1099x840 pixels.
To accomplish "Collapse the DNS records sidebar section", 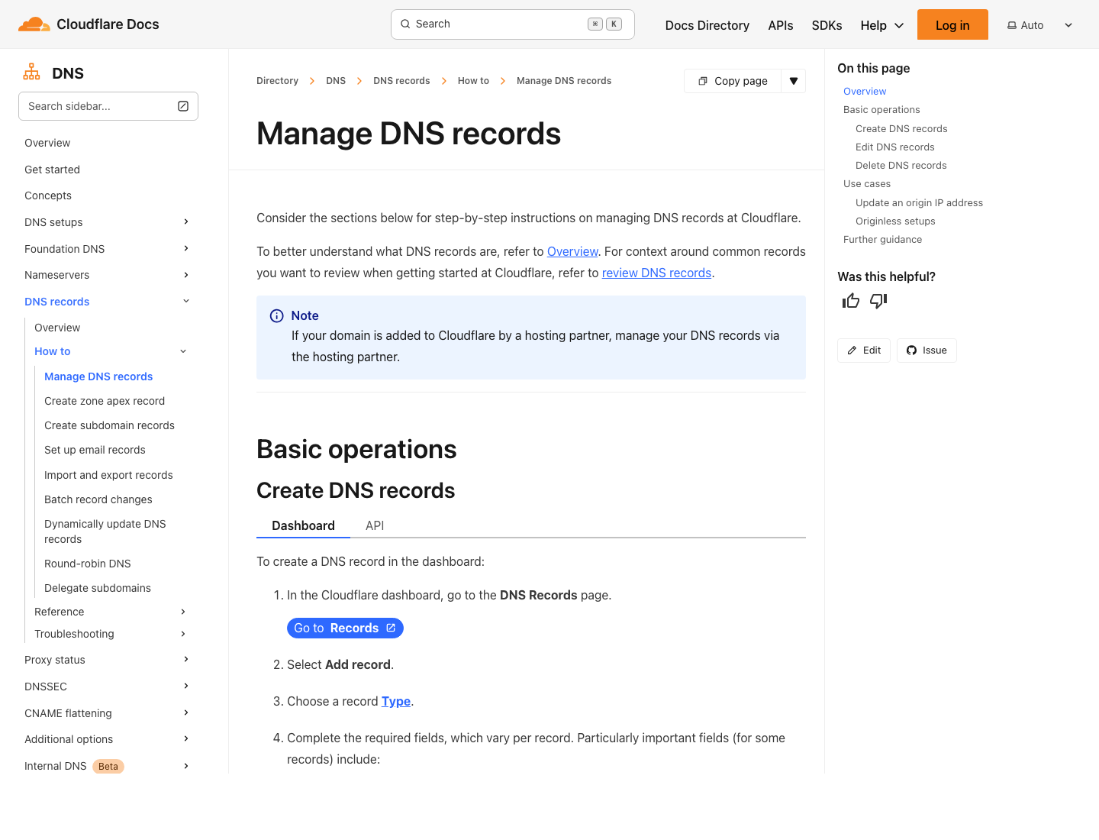I will pyautogui.click(x=185, y=301).
